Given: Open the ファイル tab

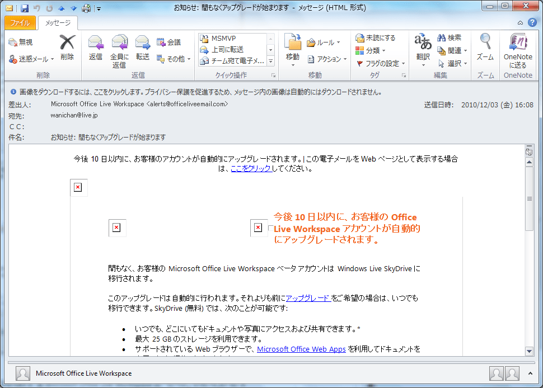Looking at the screenshot, I should pyautogui.click(x=20, y=23).
